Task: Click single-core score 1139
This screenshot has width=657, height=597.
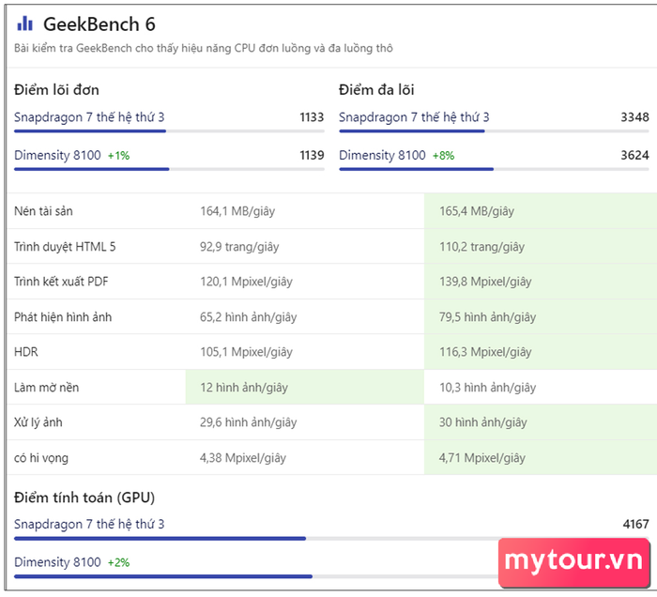Action: pyautogui.click(x=312, y=156)
